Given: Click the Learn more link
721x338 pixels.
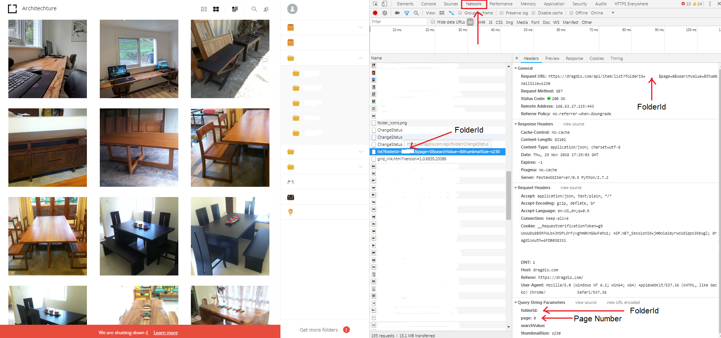Looking at the screenshot, I should coord(165,333).
